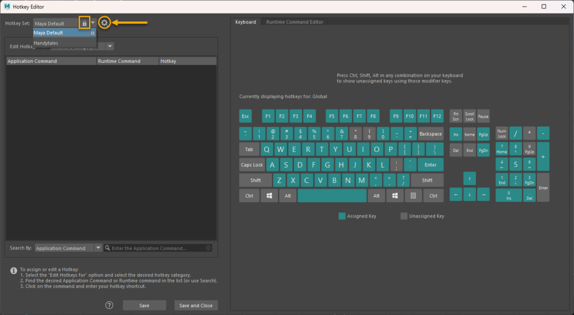Click the Pause key
The image size is (574, 315).
pyautogui.click(x=483, y=117)
